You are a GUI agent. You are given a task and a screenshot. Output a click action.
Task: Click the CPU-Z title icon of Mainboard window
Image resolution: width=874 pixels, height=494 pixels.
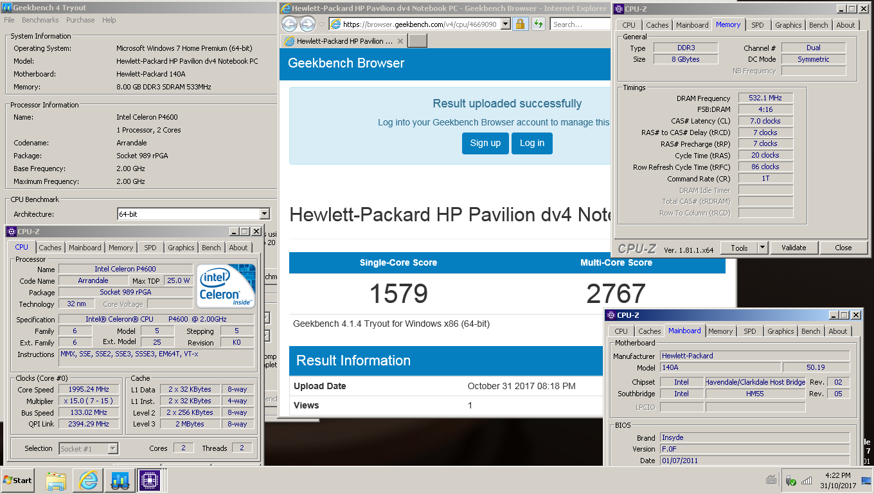(611, 315)
